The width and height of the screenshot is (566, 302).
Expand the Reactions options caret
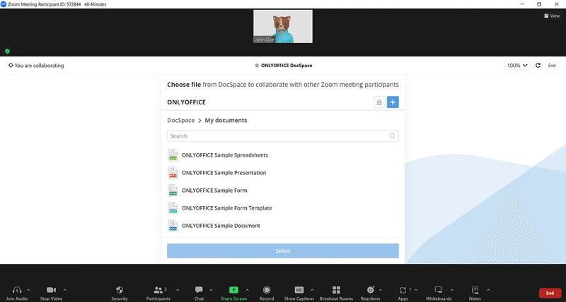[381, 290]
